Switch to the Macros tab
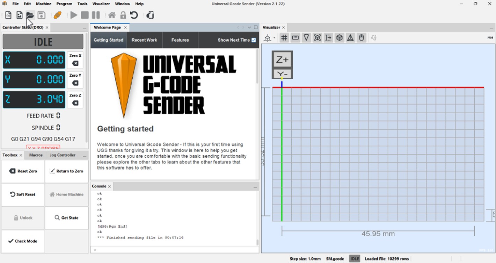The width and height of the screenshot is (496, 263). [x=36, y=155]
